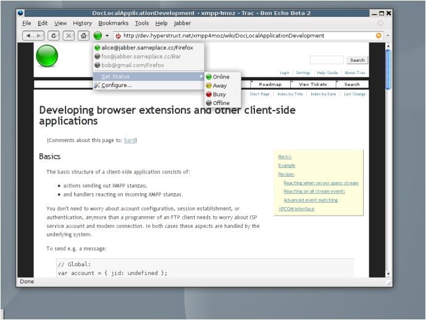Open the Start Page link

(259, 94)
